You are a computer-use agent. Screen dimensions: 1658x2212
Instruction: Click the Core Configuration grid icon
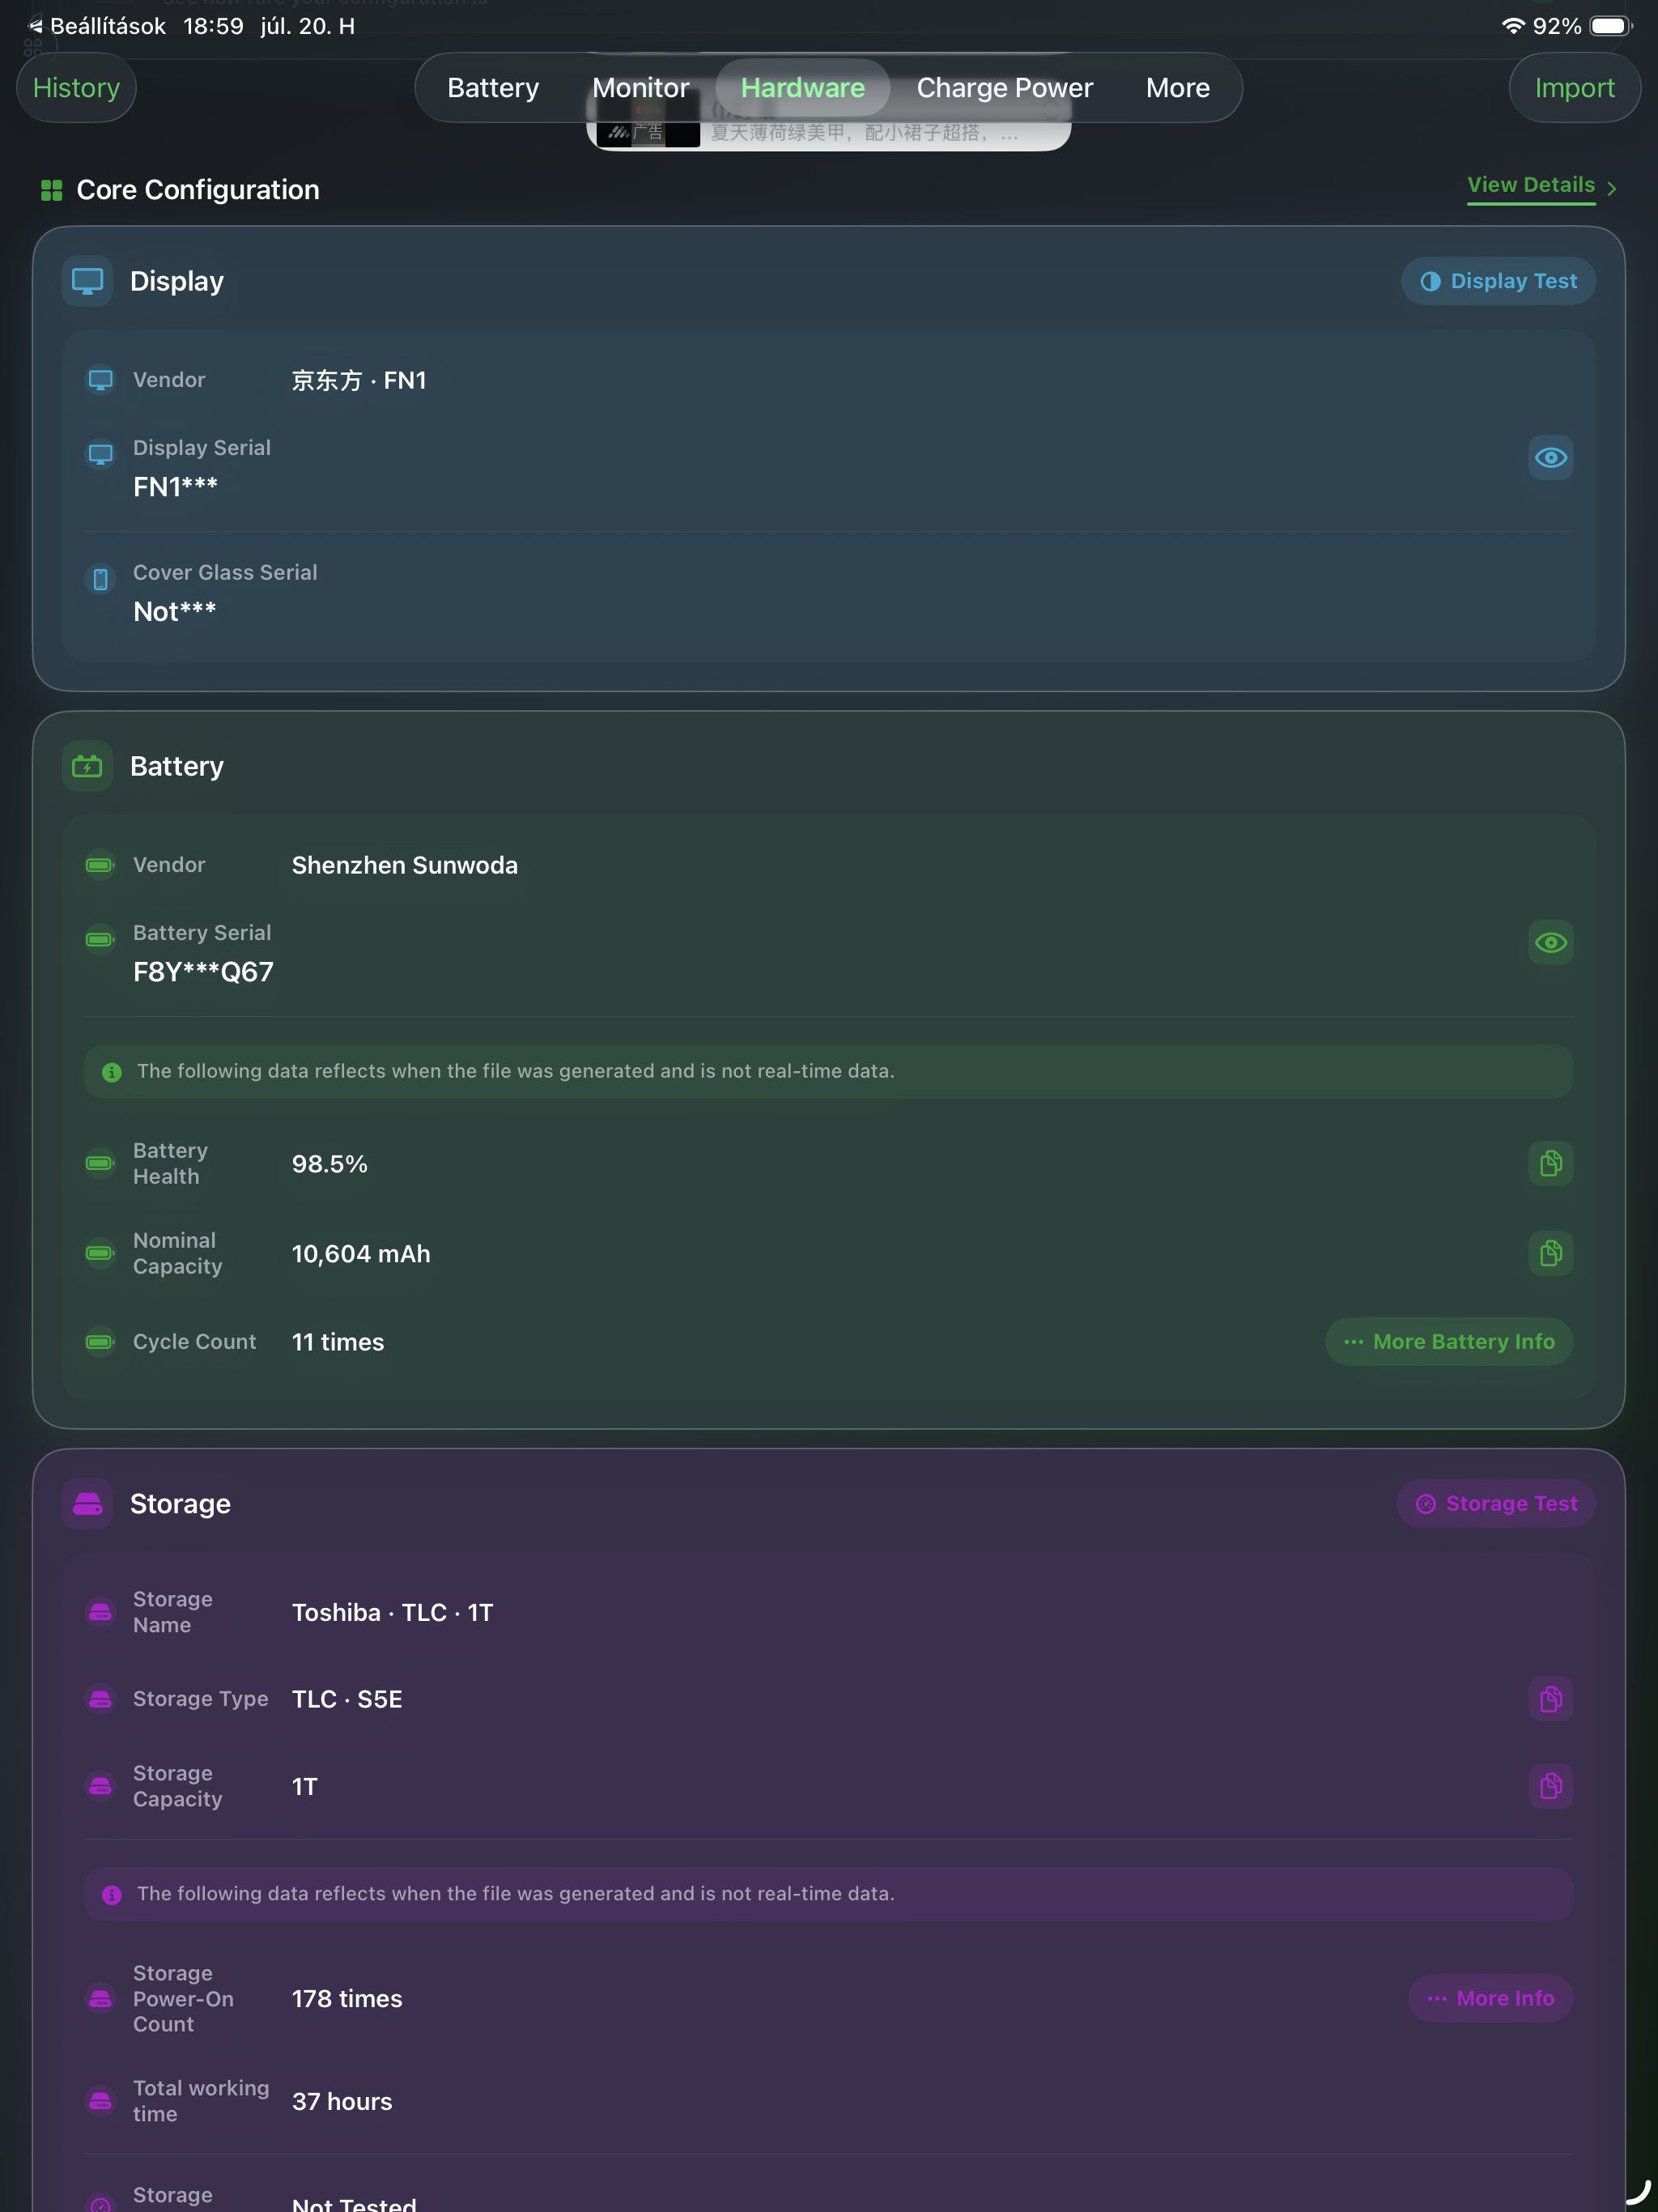click(x=51, y=190)
